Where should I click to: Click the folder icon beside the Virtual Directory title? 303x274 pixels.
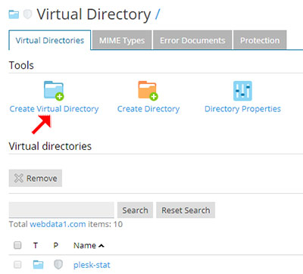pos(14,14)
